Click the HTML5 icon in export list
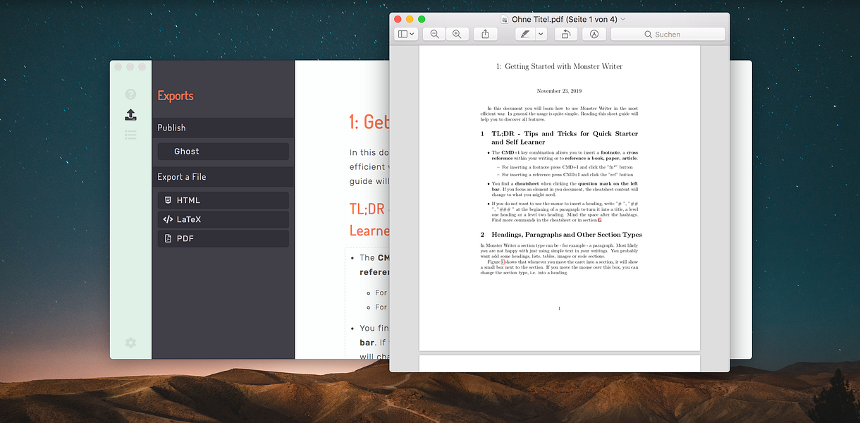The image size is (860, 423). click(x=168, y=200)
